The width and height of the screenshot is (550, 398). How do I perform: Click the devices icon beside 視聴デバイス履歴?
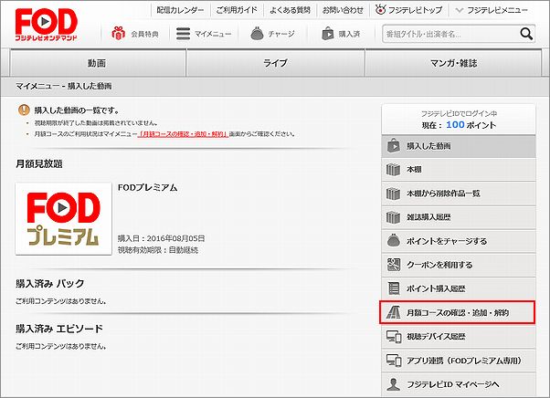pos(394,336)
